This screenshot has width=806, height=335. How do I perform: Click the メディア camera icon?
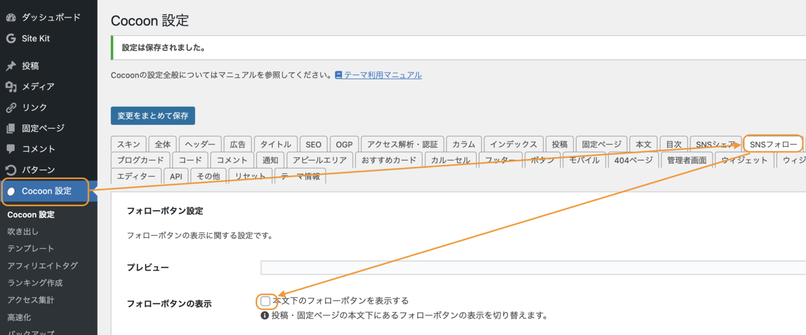coord(12,86)
